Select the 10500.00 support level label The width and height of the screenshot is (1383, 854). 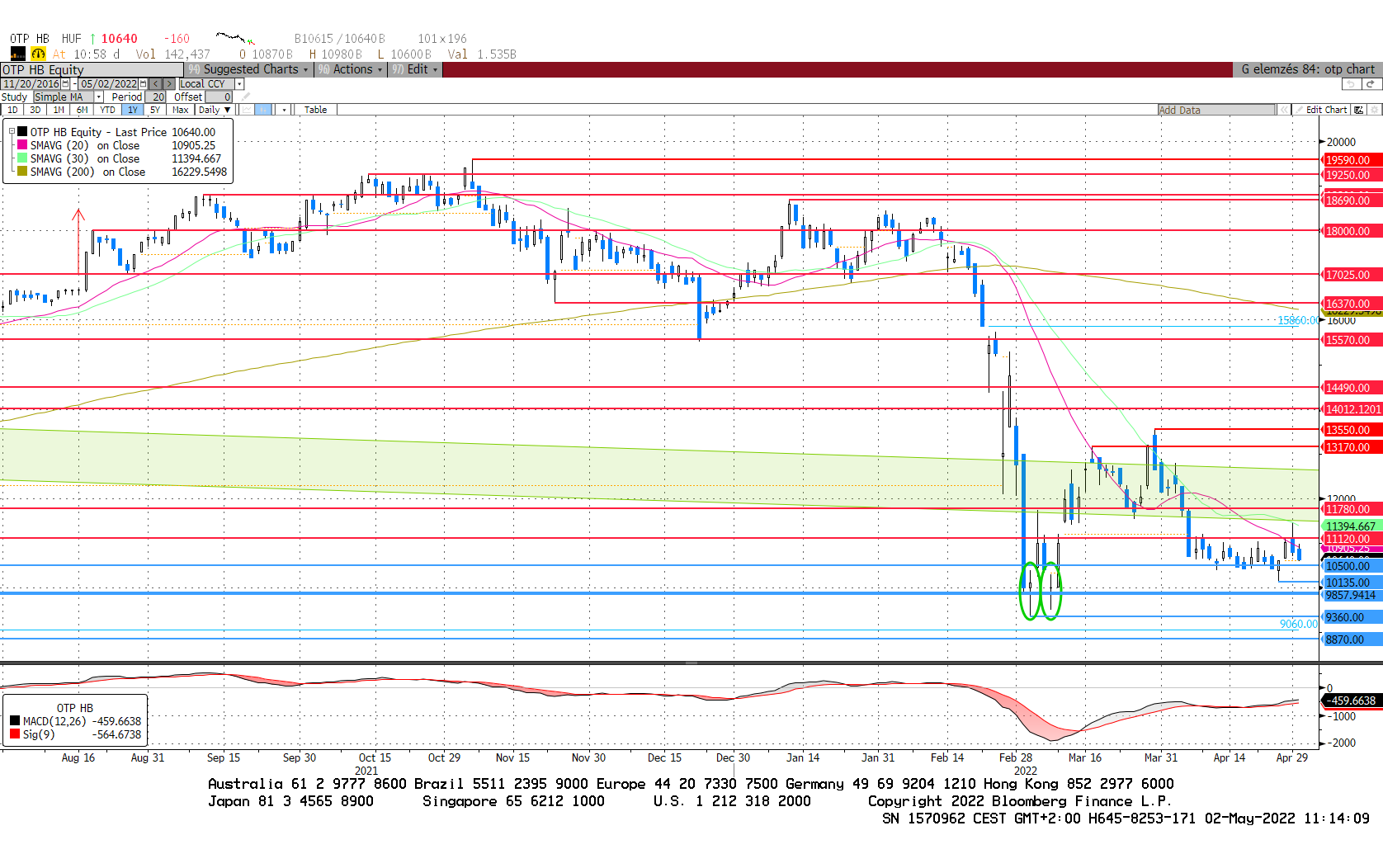[1352, 566]
